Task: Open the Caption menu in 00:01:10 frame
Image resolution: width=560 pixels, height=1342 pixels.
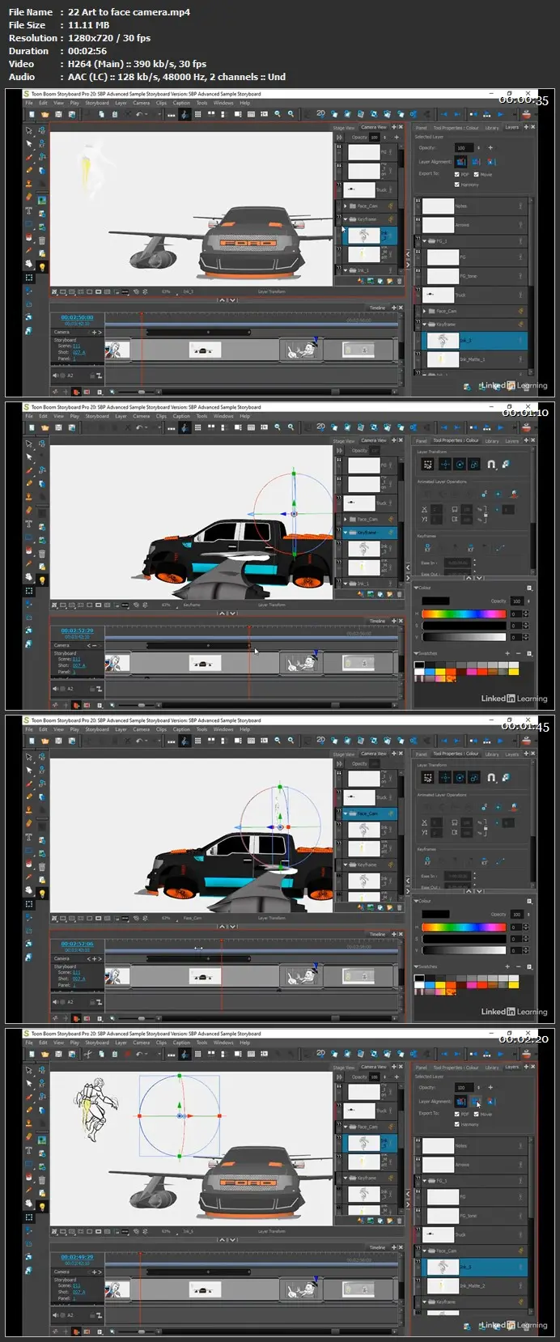Action: click(182, 416)
